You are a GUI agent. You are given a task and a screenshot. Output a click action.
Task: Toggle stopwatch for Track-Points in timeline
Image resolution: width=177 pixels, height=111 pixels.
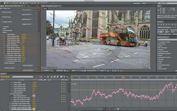coord(10,83)
